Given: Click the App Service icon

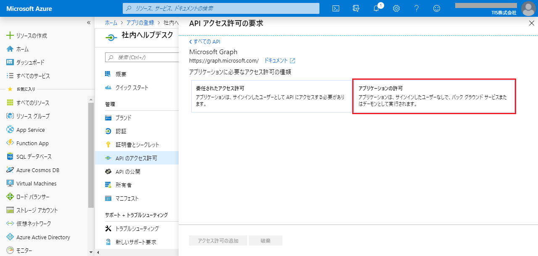Looking at the screenshot, I should [x=10, y=130].
